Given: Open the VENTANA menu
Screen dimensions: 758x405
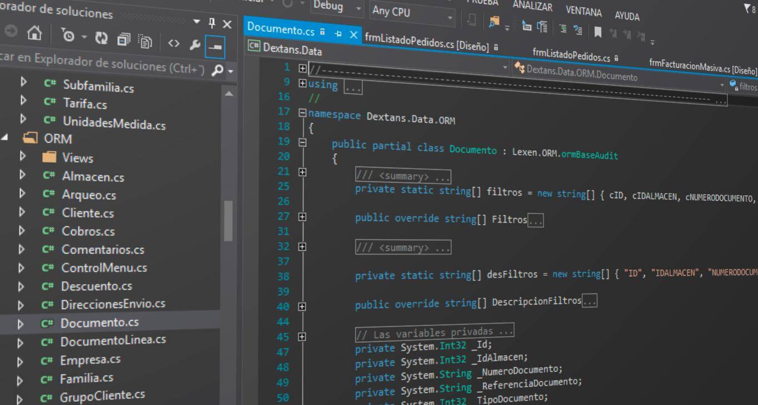Looking at the screenshot, I should coord(584,11).
